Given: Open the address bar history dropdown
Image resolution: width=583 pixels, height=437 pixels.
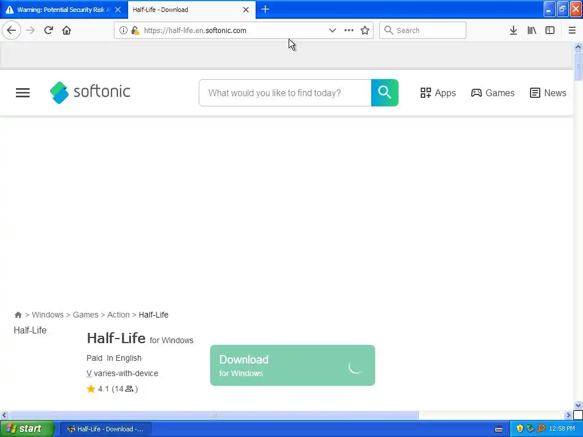Looking at the screenshot, I should tap(332, 31).
